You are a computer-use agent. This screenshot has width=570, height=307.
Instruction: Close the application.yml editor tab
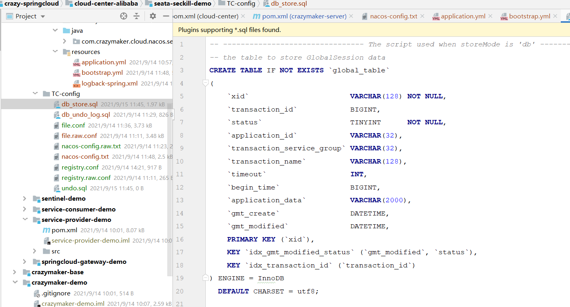(491, 16)
